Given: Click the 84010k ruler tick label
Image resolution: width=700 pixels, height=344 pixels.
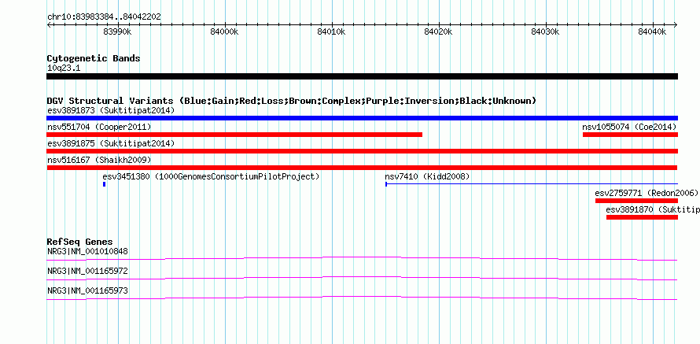Looking at the screenshot, I should (x=332, y=31).
